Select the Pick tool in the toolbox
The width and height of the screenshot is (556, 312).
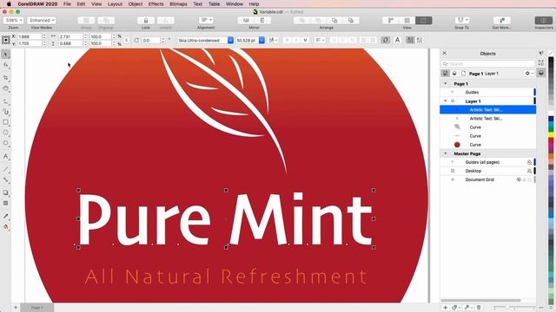click(x=5, y=54)
